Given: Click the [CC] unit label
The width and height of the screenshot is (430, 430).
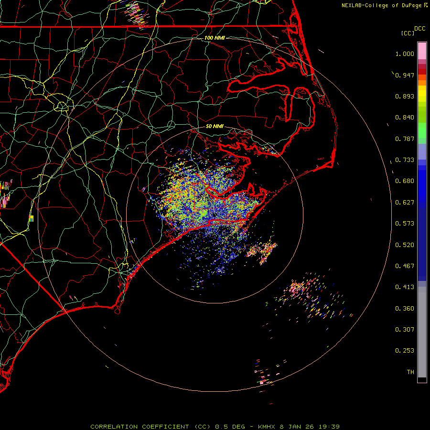Looking at the screenshot, I should [408, 33].
